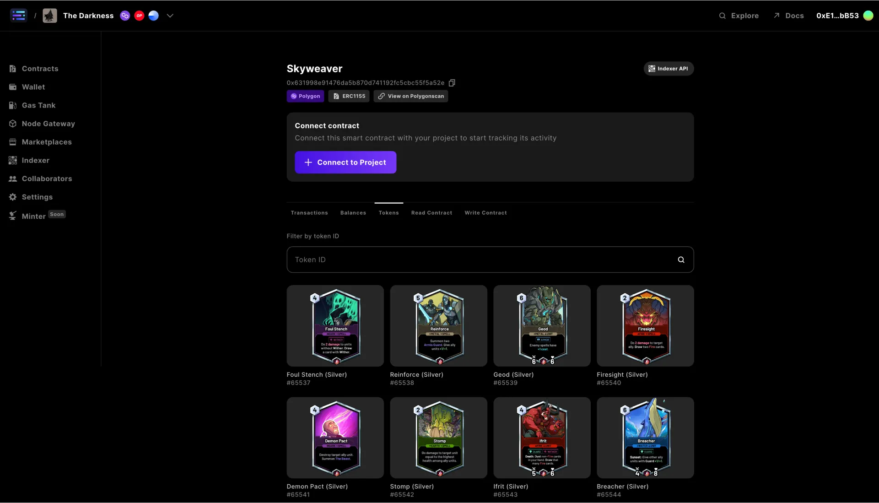Expand the project dropdown arrow

click(169, 16)
